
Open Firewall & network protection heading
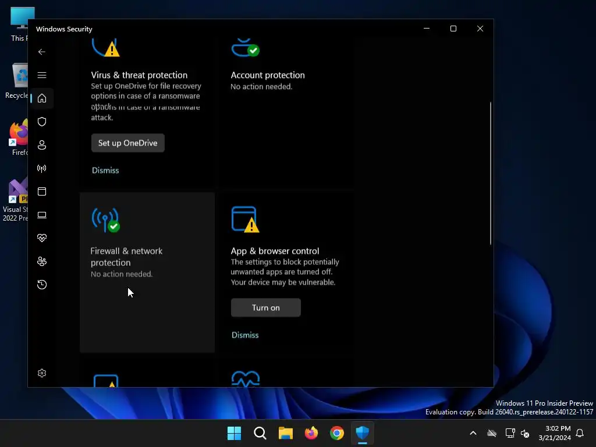click(x=126, y=257)
